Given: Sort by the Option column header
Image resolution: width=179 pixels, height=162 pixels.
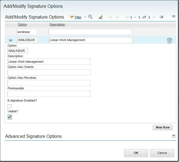Looking at the screenshot, I should pyautogui.click(x=22, y=24).
